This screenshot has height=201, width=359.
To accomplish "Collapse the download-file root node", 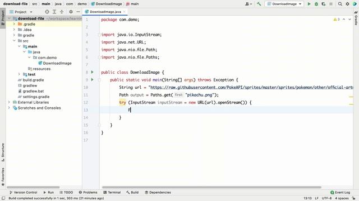I will (9, 18).
